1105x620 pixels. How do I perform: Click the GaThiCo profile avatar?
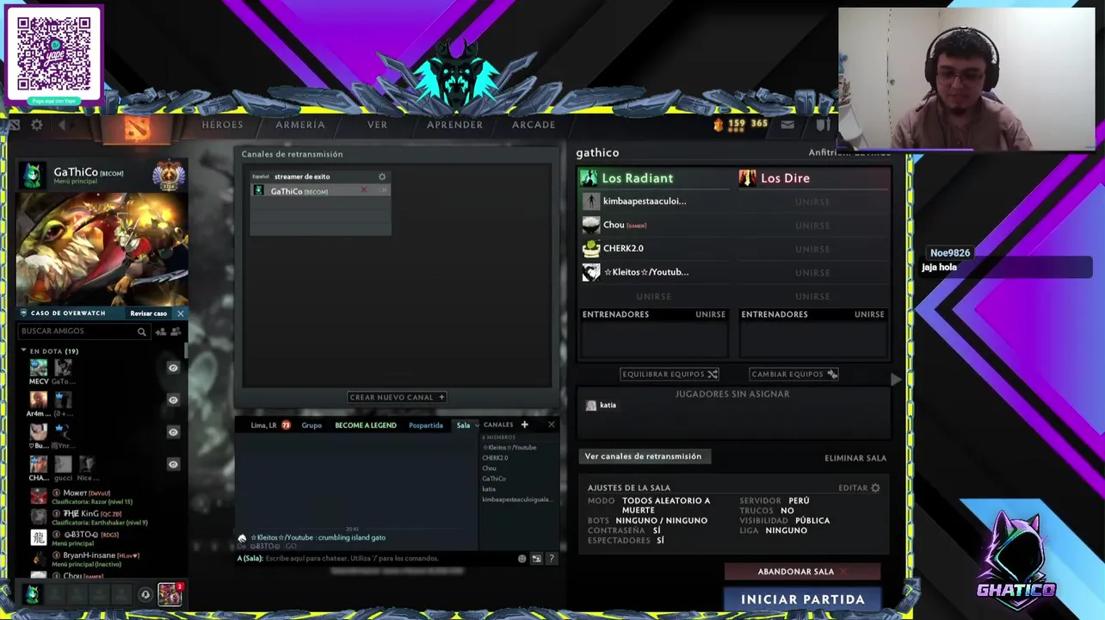[x=32, y=175]
